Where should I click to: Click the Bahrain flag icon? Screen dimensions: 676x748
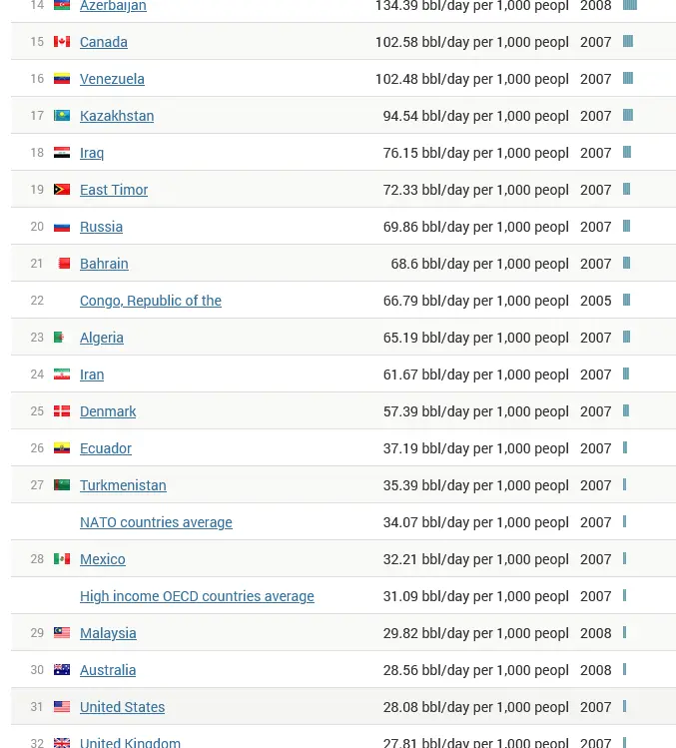click(x=64, y=264)
